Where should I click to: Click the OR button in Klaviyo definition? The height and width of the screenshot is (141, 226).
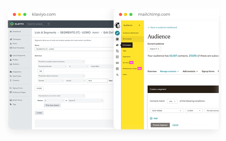[40, 71]
